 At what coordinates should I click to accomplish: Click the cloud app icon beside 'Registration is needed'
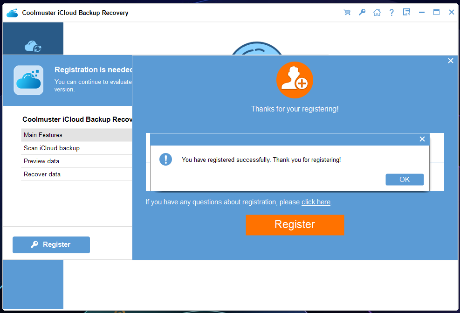pos(28,80)
